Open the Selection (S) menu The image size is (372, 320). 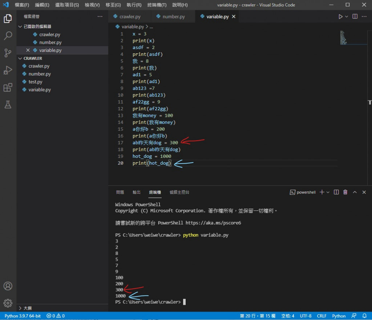[x=67, y=5]
